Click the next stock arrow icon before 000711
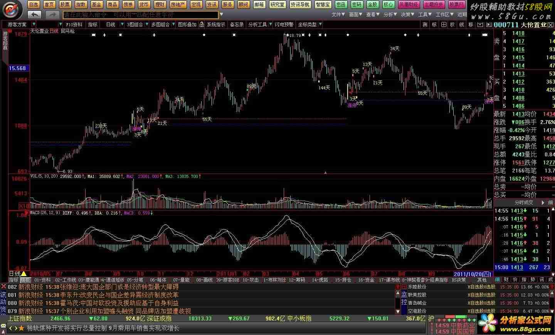Viewport: 555px width, 335px height. coord(489,25)
